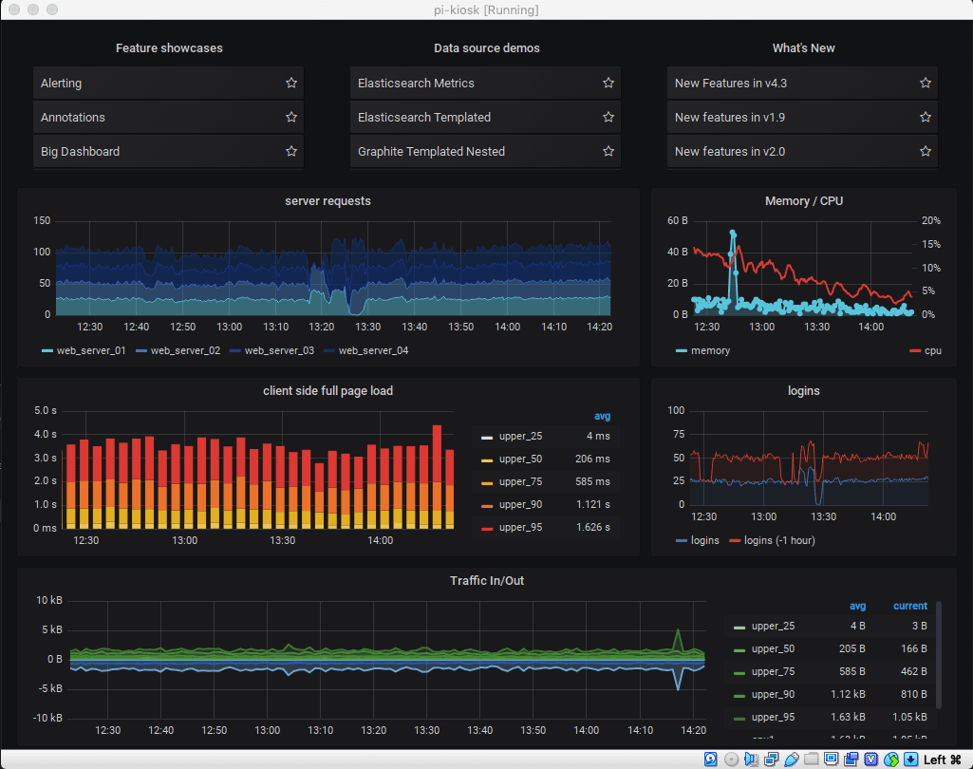Screen dimensions: 973x769
Task: Open the server requests panel title menu
Action: 327,201
